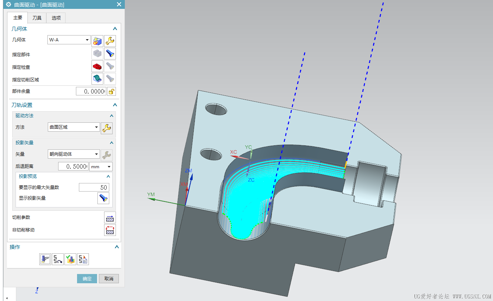Open 非切削移动 settings icon
Viewport: 493px width, 301px height.
tap(110, 230)
